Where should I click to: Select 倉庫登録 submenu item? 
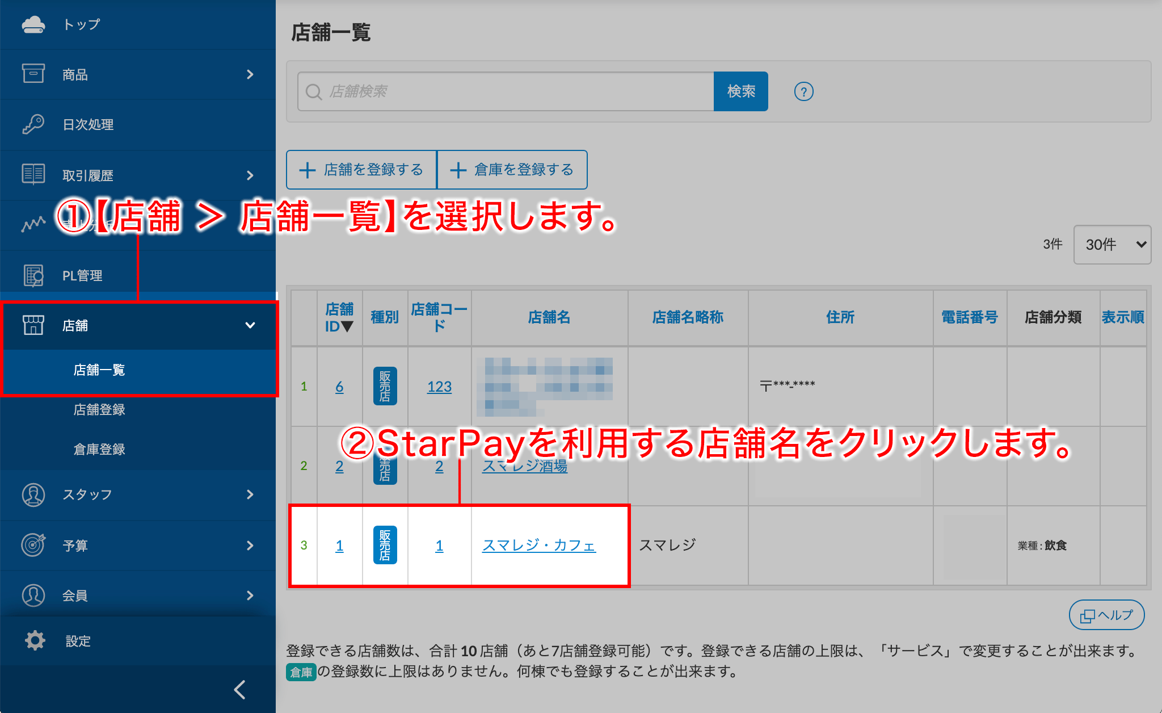point(99,449)
